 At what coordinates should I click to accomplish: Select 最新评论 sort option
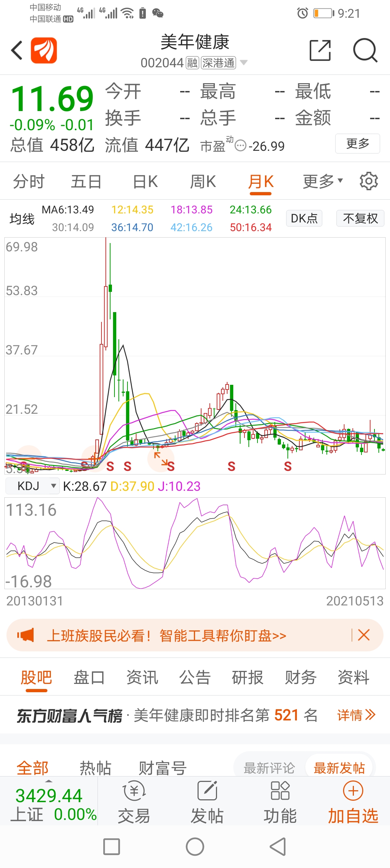269,768
